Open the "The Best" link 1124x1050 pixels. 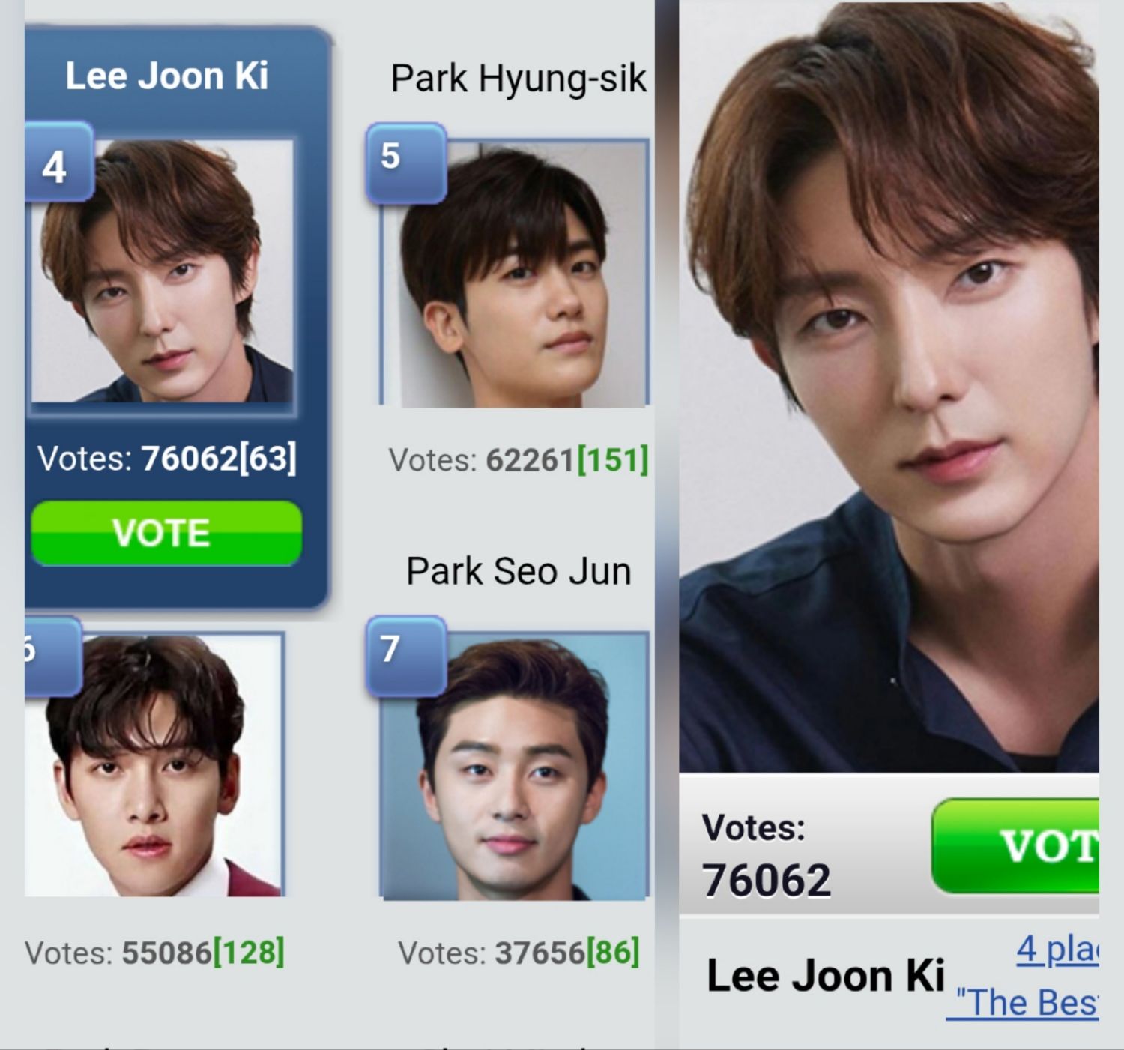point(1024,1002)
